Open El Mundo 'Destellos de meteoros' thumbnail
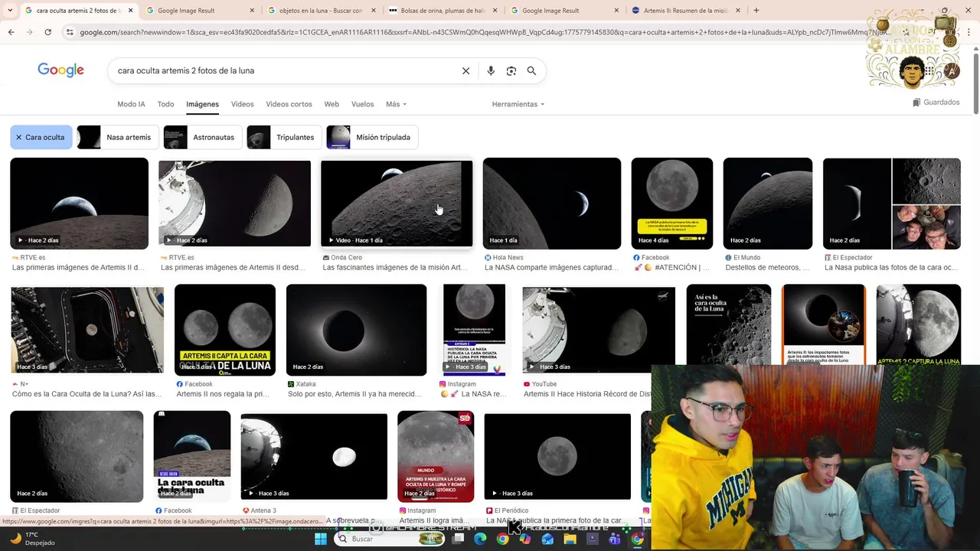This screenshot has width=980, height=551. click(x=768, y=204)
